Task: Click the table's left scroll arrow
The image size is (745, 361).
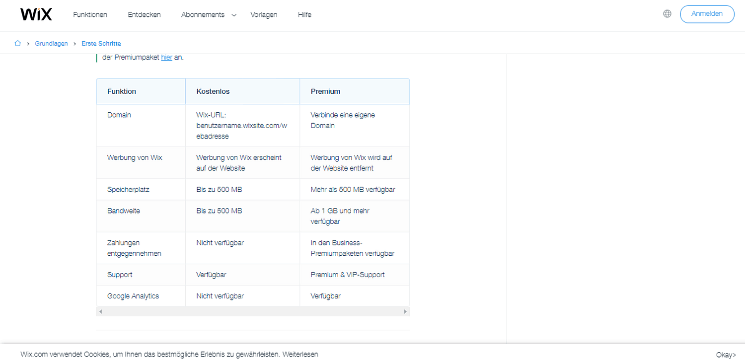Action: coord(100,311)
